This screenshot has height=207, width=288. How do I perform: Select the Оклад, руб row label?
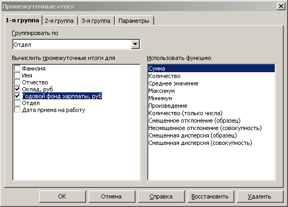38,89
